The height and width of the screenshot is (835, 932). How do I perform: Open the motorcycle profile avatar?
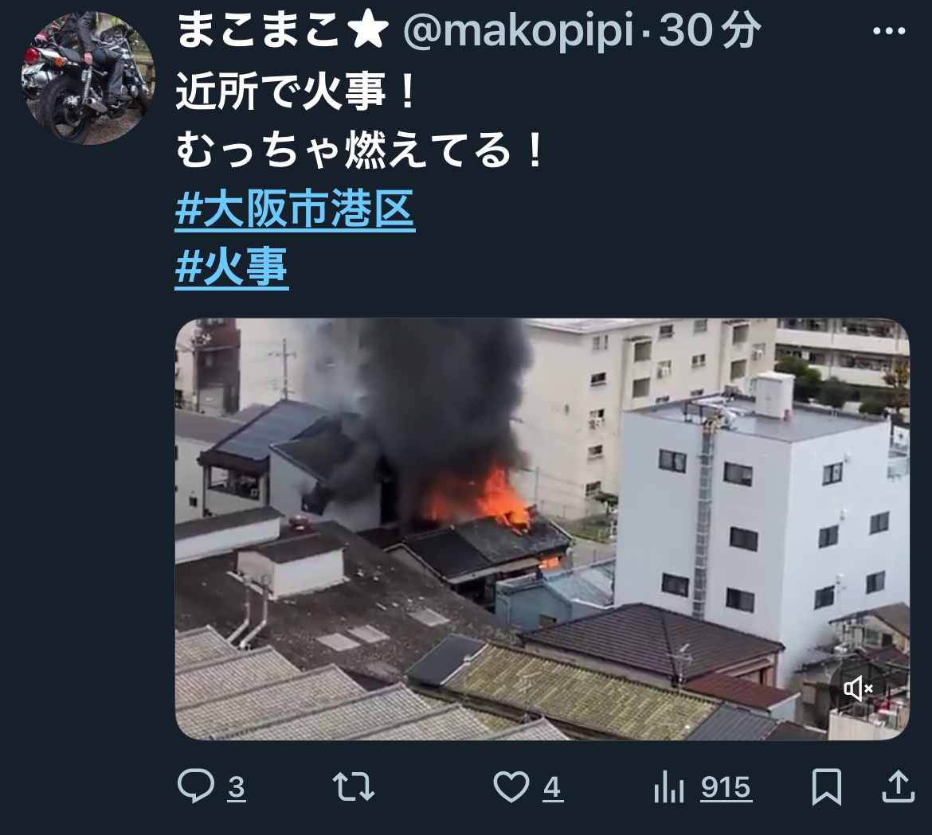pos(88,78)
